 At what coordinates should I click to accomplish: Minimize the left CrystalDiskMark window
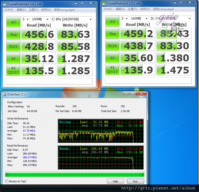pos(76,3)
